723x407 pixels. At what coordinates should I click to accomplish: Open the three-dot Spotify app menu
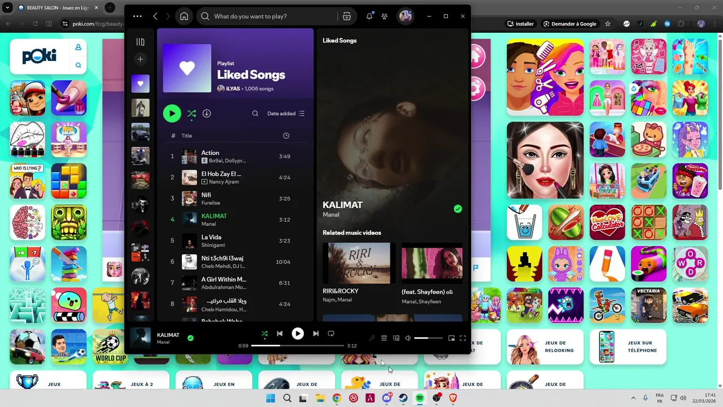tap(137, 16)
